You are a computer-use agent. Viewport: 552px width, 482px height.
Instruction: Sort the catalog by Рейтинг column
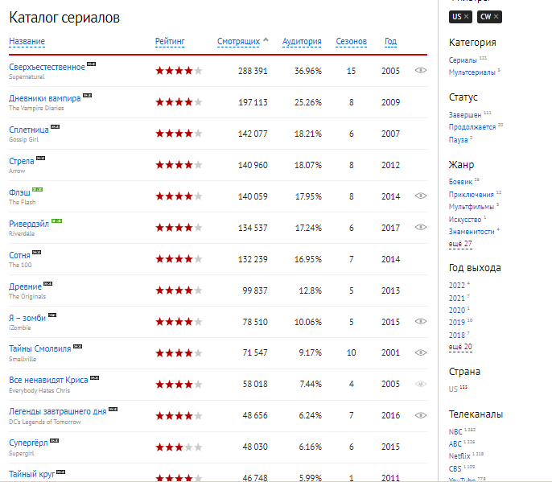[170, 41]
